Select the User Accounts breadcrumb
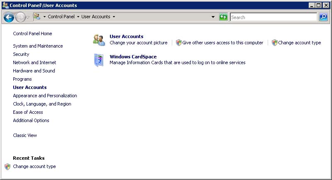 click(x=96, y=17)
